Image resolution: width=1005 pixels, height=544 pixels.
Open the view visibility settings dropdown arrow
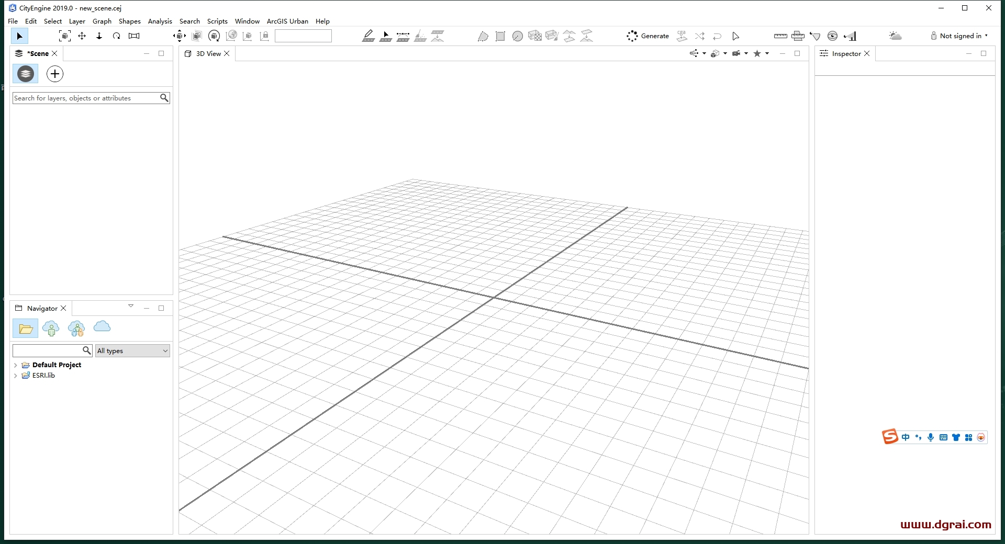(725, 53)
